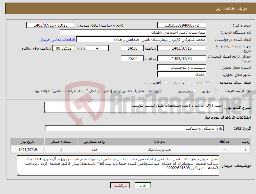Click the quantity cell in the item row

61,150
